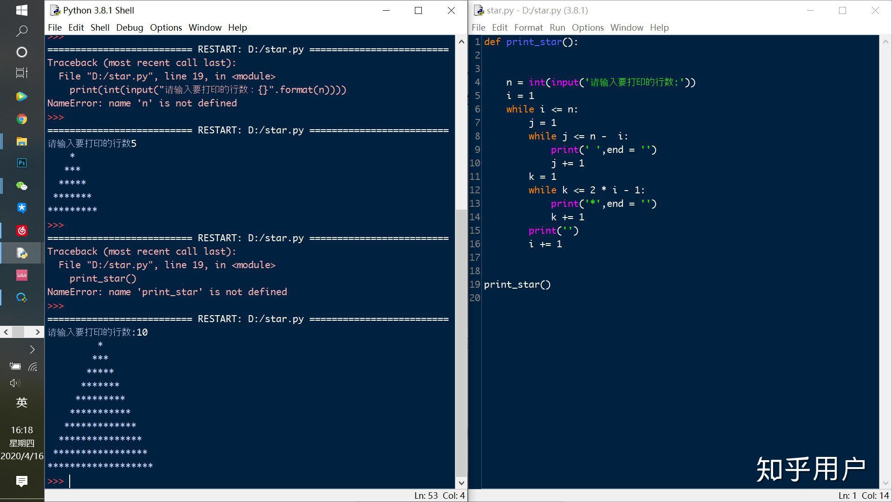Launch Tencent Video from taskbar
This screenshot has height=502, width=892.
(x=21, y=97)
